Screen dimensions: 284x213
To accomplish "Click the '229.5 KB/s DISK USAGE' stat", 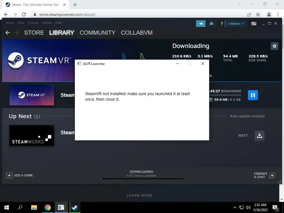I will pyautogui.click(x=258, y=58).
